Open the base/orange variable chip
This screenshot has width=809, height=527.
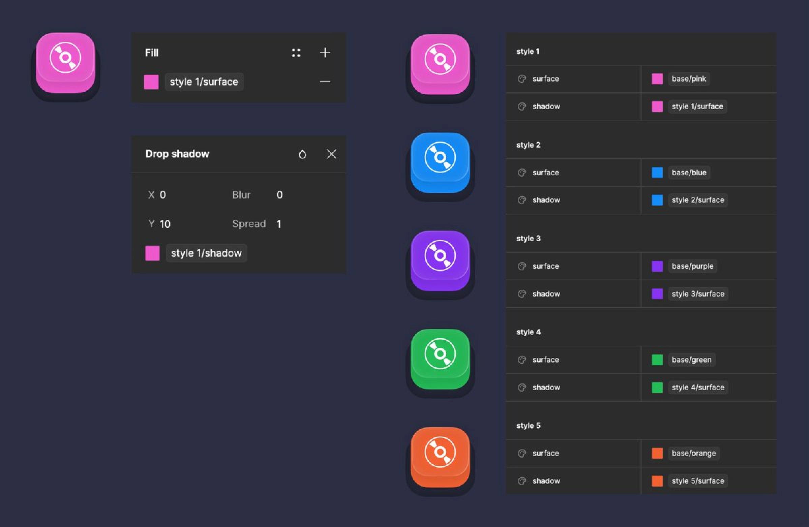tap(694, 453)
